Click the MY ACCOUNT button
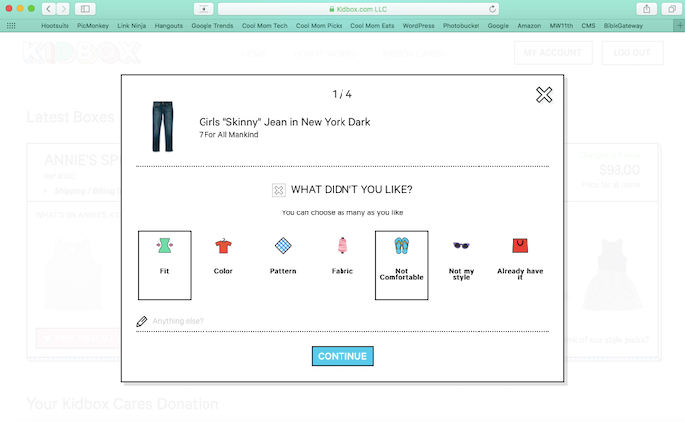Screen dimensions: 685x422 coord(553,53)
